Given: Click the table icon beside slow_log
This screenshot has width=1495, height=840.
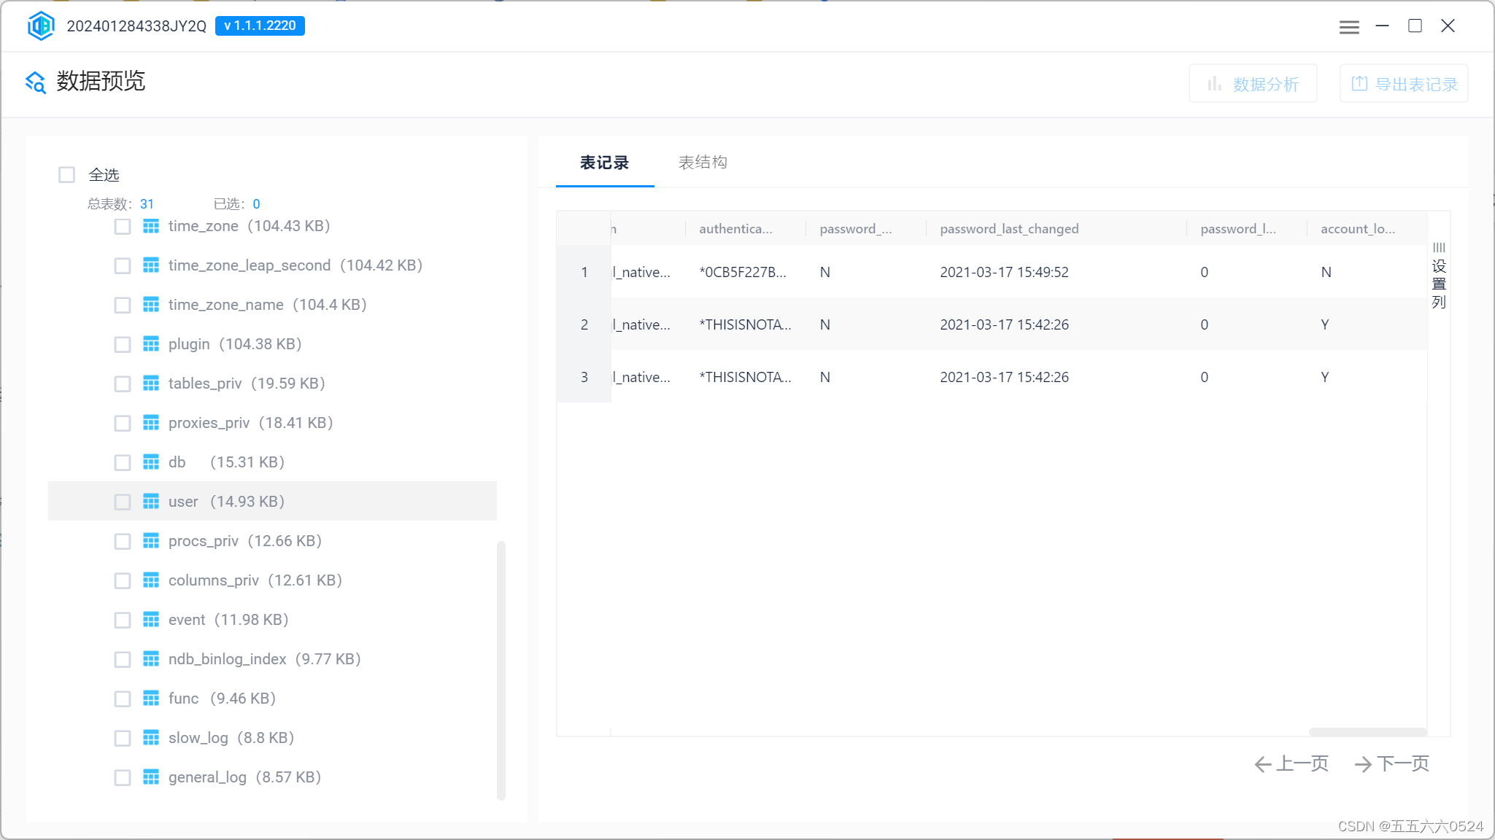Looking at the screenshot, I should (x=151, y=738).
